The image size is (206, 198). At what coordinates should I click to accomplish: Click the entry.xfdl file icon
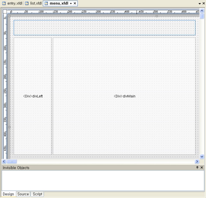4,4
